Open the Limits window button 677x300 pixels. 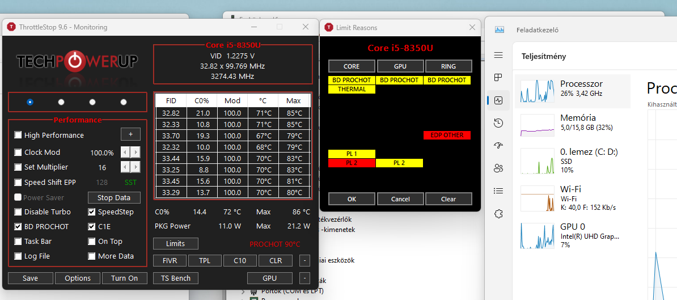(175, 243)
